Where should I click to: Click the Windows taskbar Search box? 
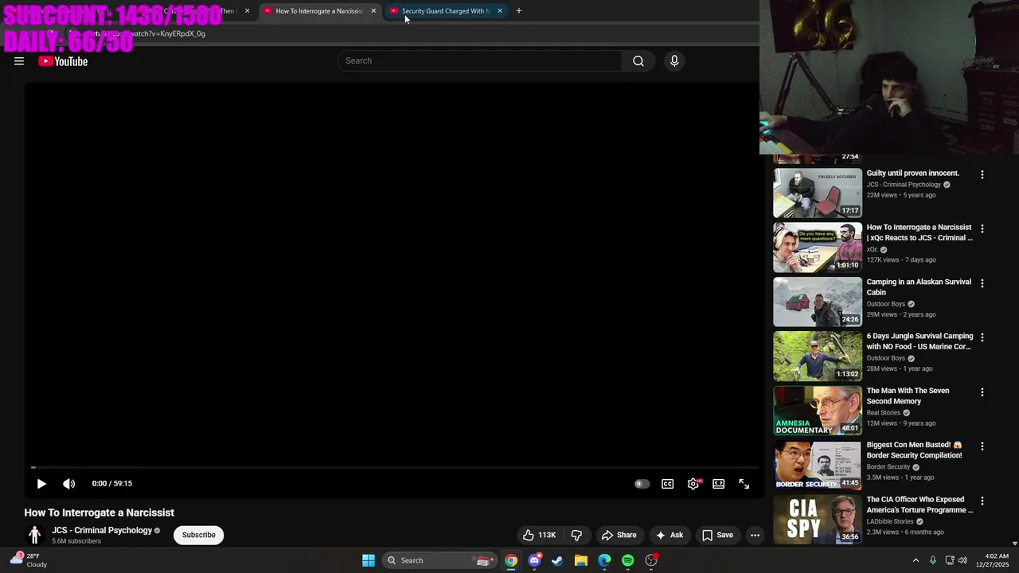click(x=441, y=560)
